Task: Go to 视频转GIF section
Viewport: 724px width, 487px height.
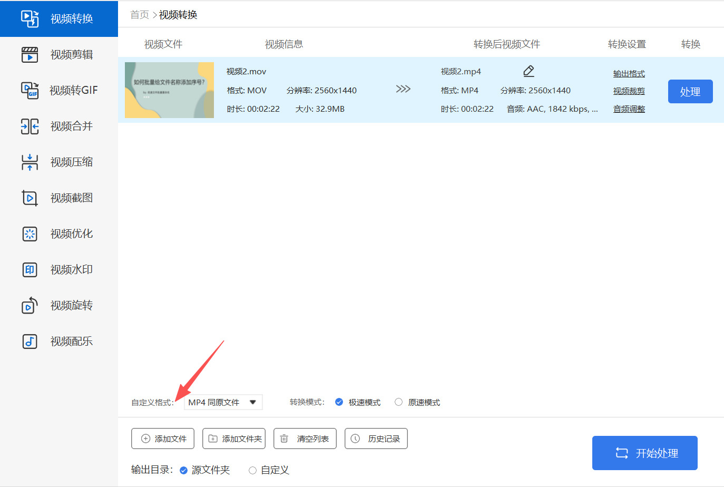Action: coord(74,90)
